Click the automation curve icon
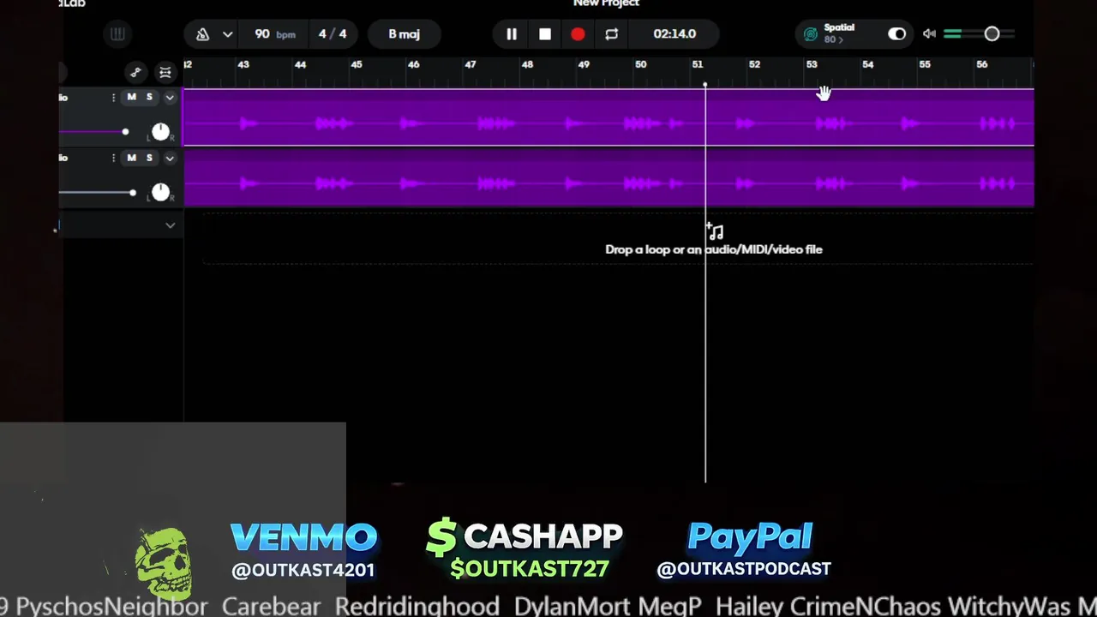Viewport: 1097px width, 617px height. 135,72
